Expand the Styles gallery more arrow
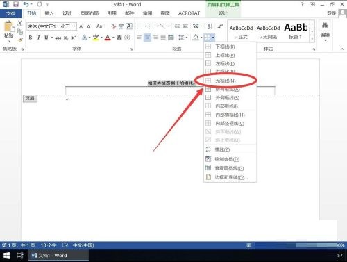 coord(312,39)
